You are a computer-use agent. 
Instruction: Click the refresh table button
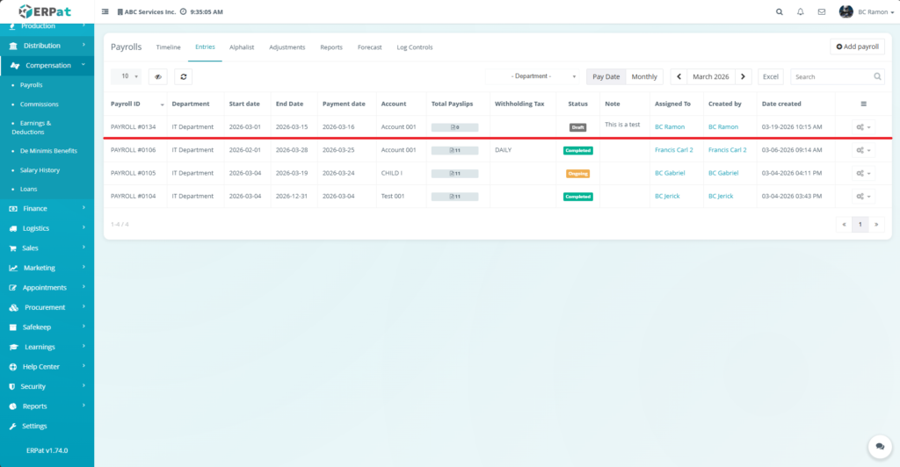click(x=183, y=76)
